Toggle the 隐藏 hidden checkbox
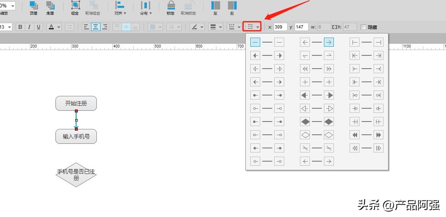 point(364,27)
